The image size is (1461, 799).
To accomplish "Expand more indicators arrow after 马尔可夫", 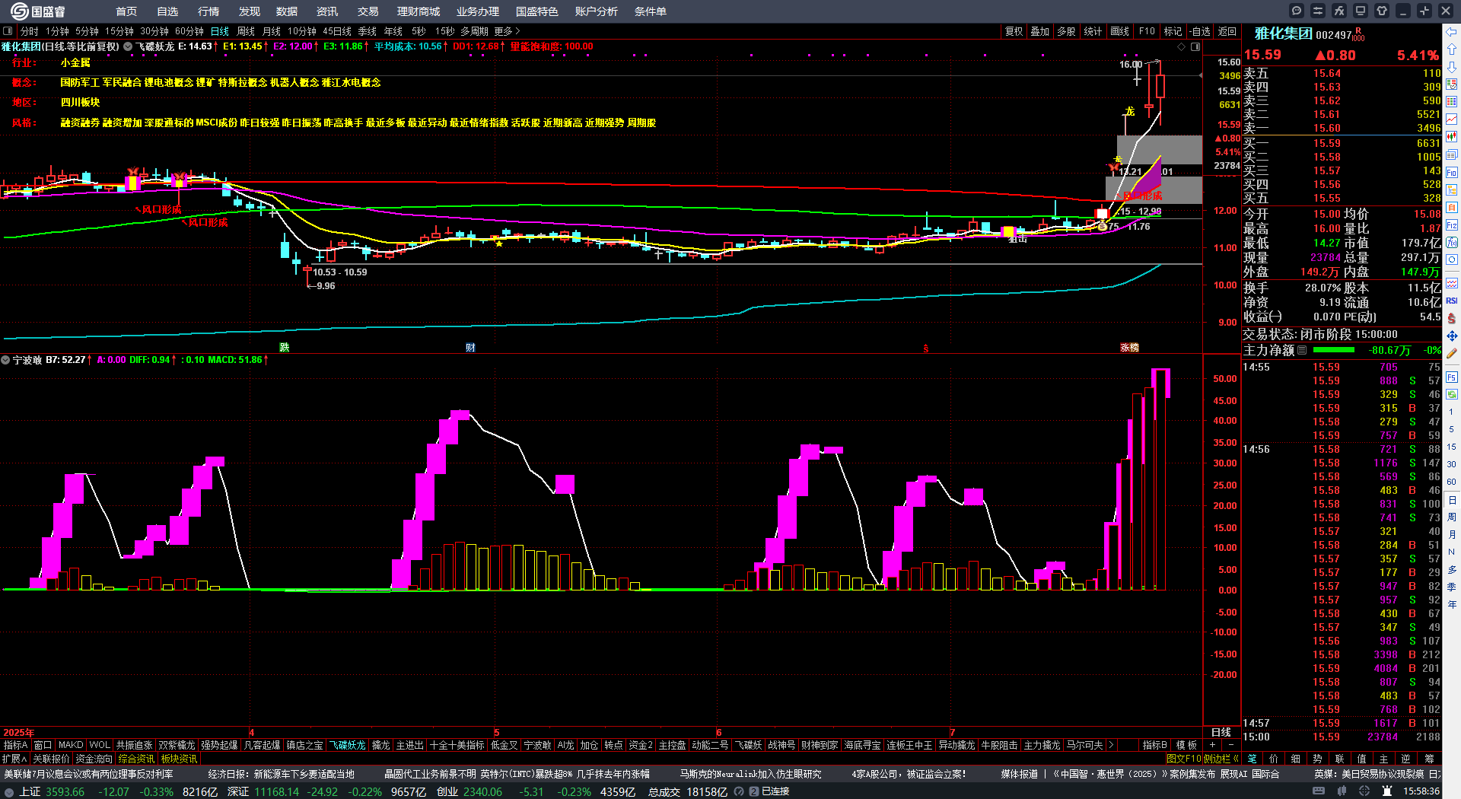I will tap(1111, 745).
